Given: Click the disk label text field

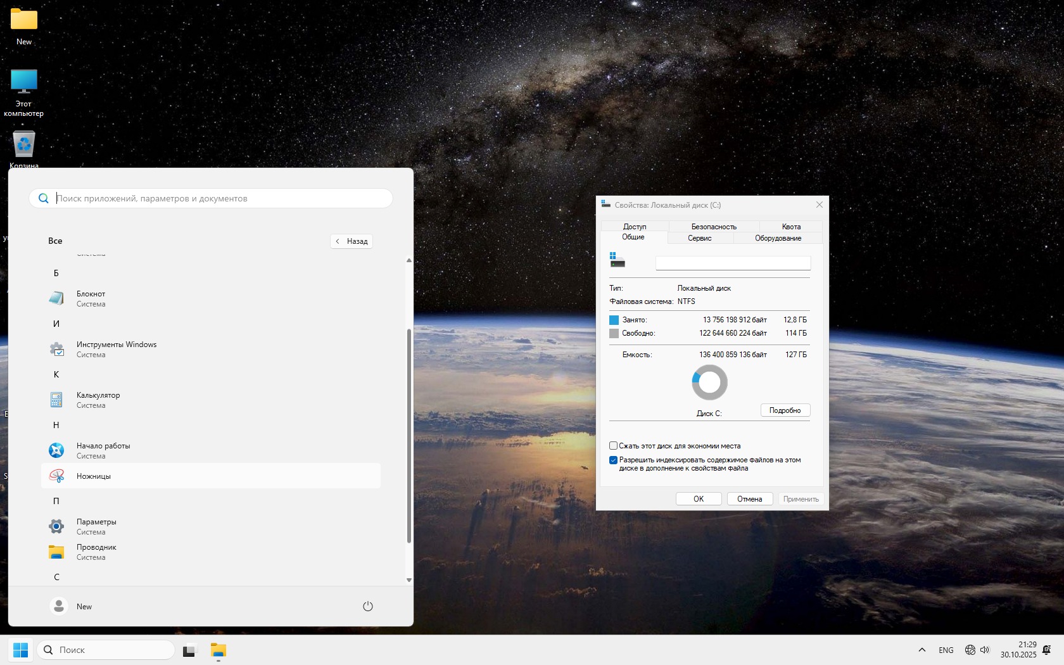Looking at the screenshot, I should click(733, 263).
